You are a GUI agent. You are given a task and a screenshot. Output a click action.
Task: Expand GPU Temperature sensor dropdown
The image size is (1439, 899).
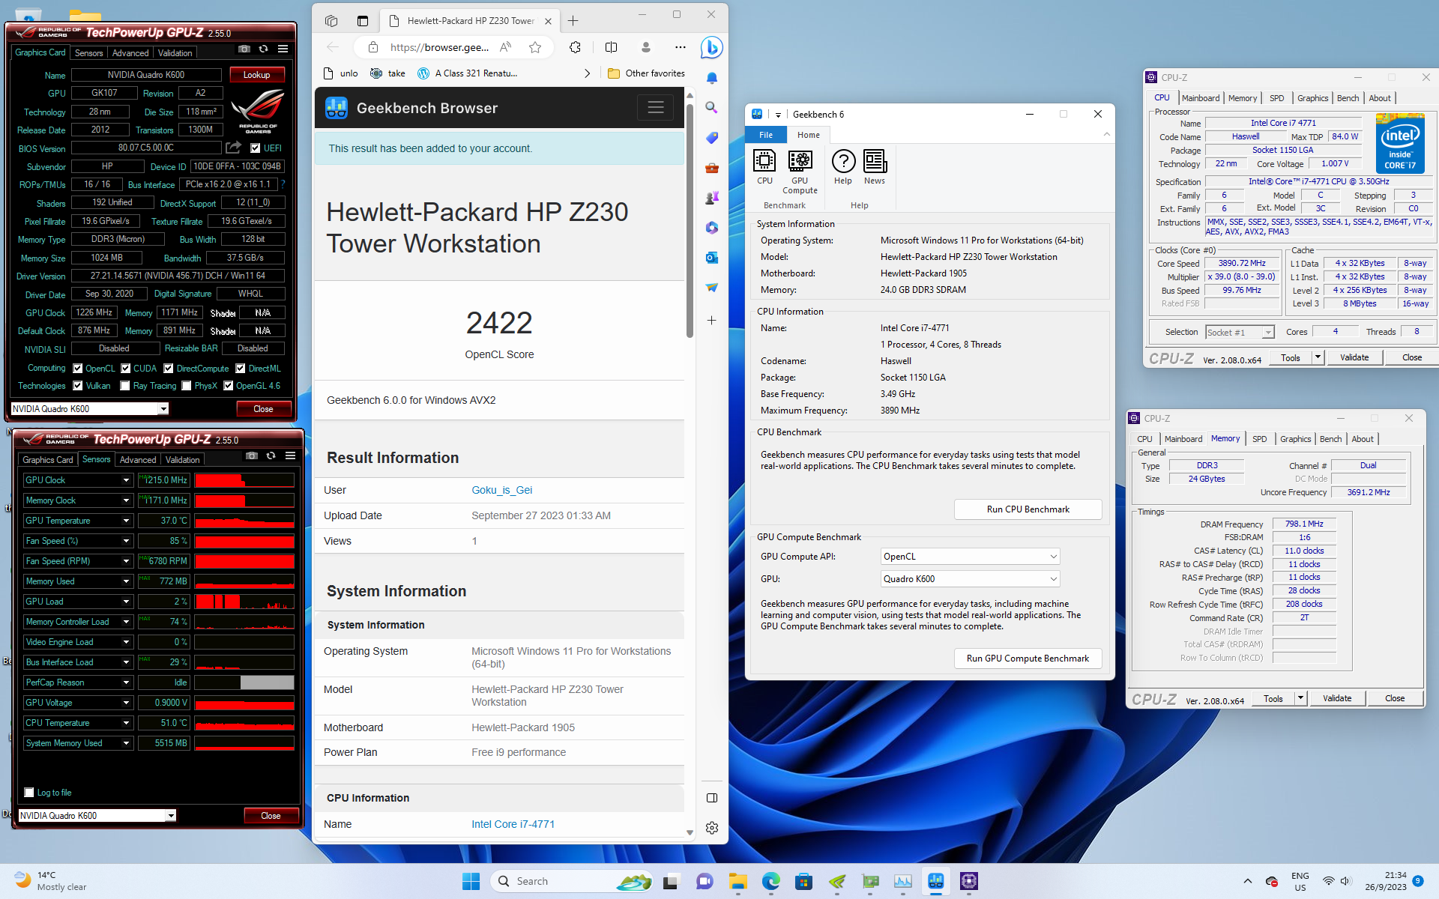click(x=126, y=521)
